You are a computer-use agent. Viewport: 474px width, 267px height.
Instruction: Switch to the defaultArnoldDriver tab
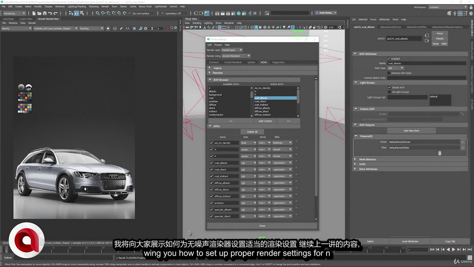click(x=391, y=27)
